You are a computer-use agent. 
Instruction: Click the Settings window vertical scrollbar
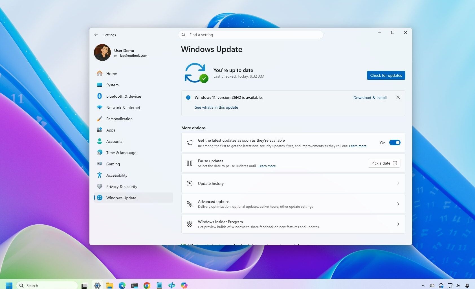click(411, 117)
